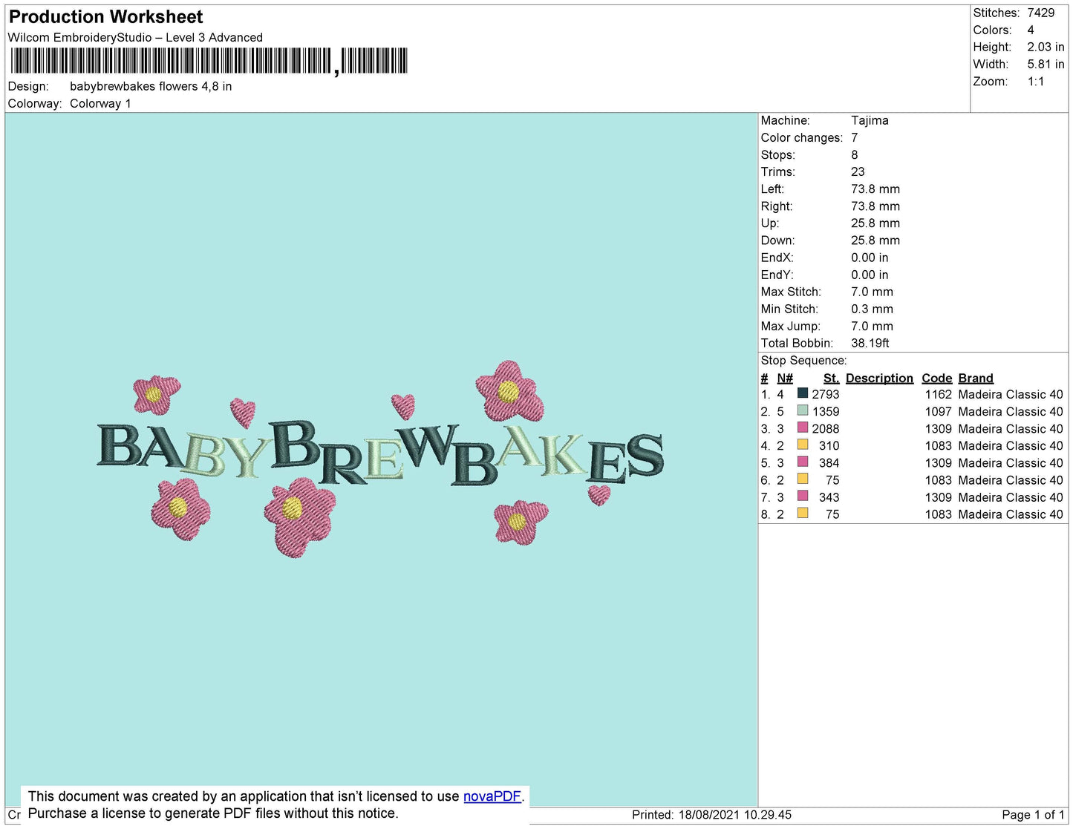Select dark teal swatch in stop 1
The image size is (1073, 829).
803,393
